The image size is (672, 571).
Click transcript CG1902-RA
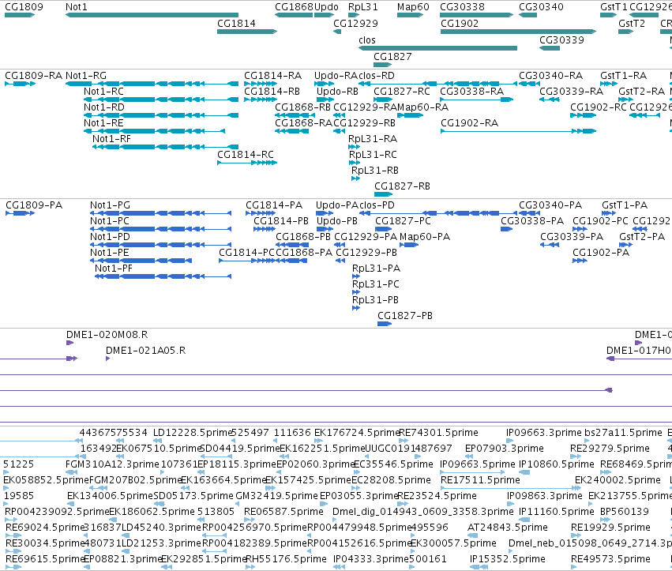[519, 131]
